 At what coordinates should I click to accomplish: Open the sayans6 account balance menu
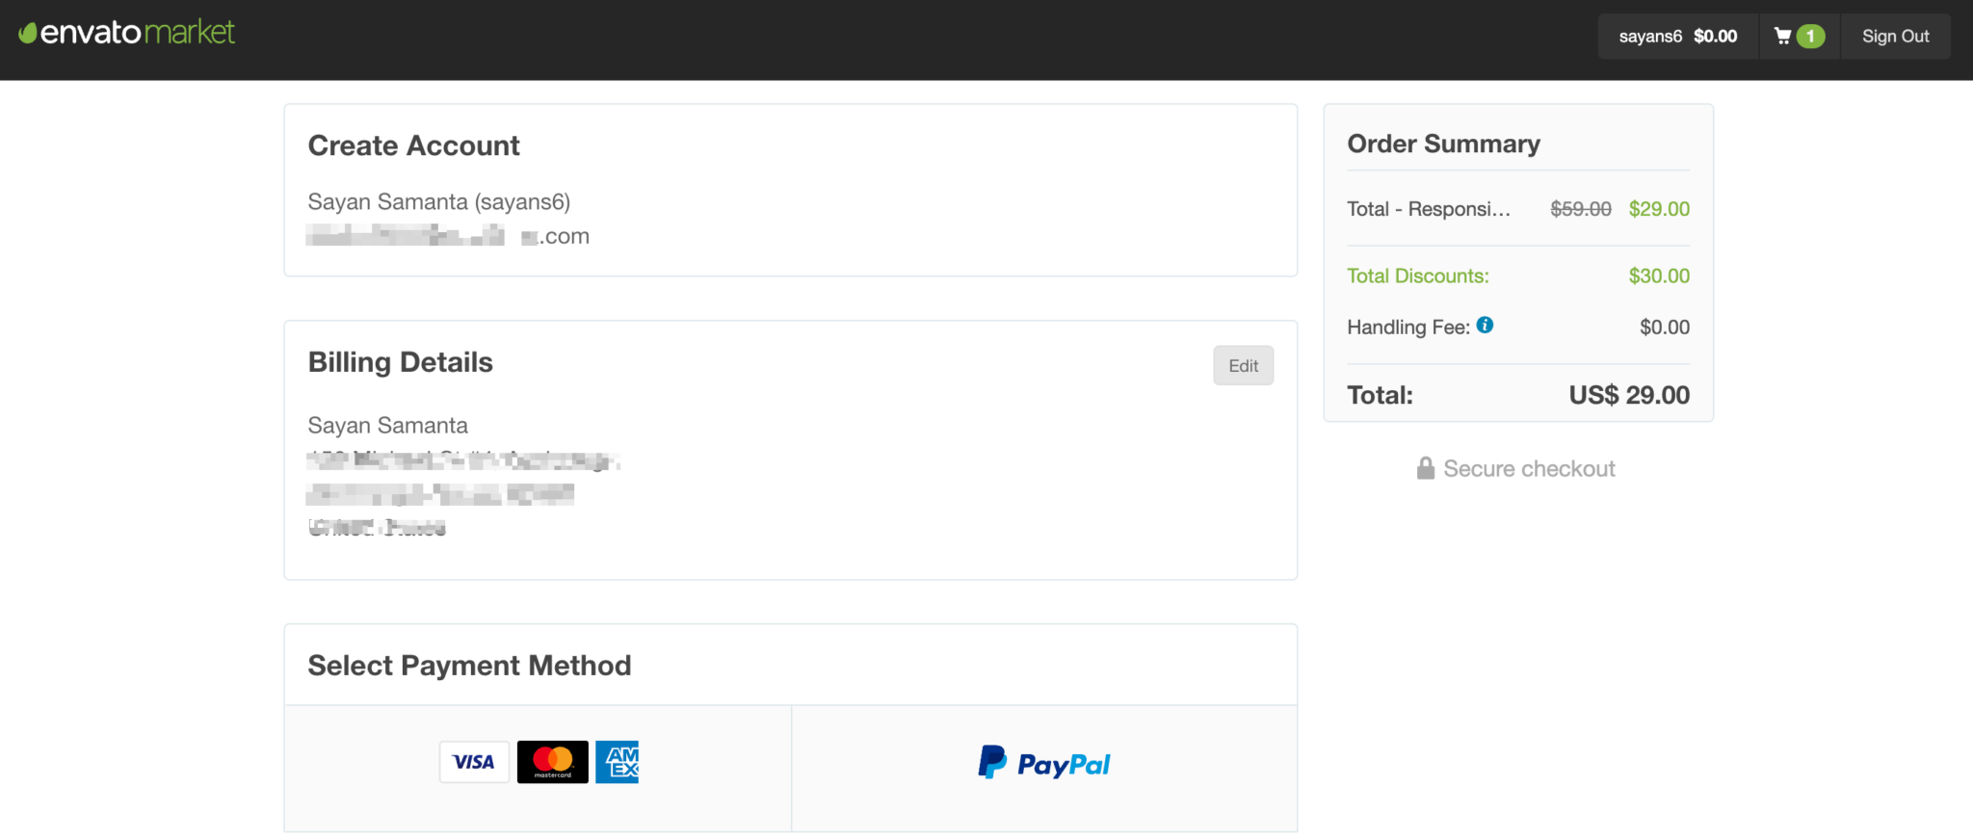pyautogui.click(x=1678, y=37)
